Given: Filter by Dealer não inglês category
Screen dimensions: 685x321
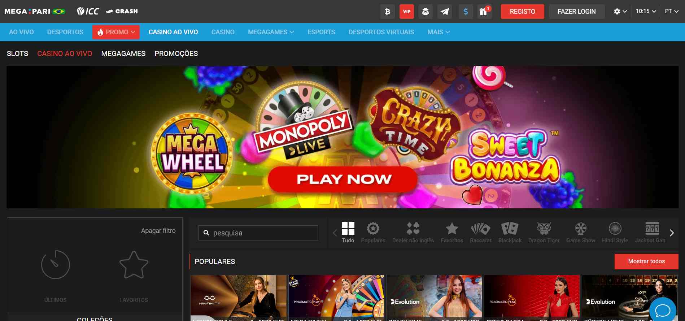Looking at the screenshot, I should (413, 233).
